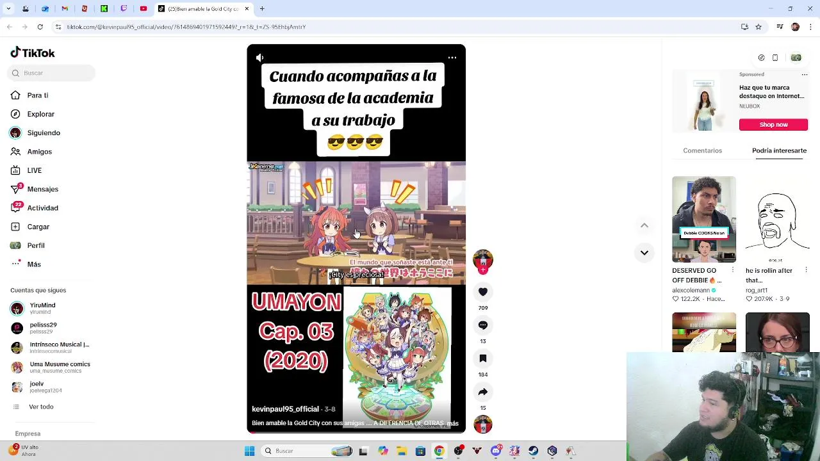820x461 pixels.
Task: Click the TikTok logo
Action: [x=33, y=53]
